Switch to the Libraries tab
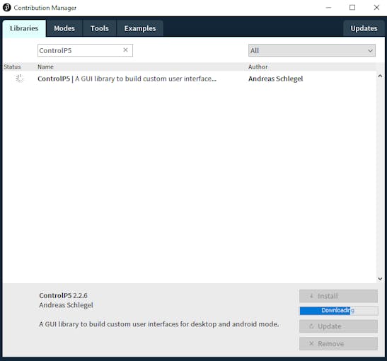 pos(24,28)
